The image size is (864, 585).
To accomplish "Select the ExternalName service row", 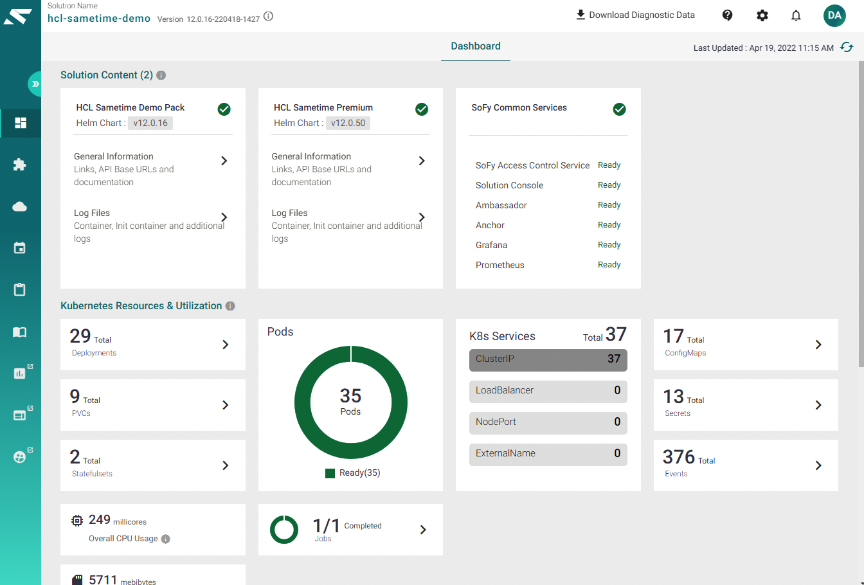I will [x=548, y=455].
